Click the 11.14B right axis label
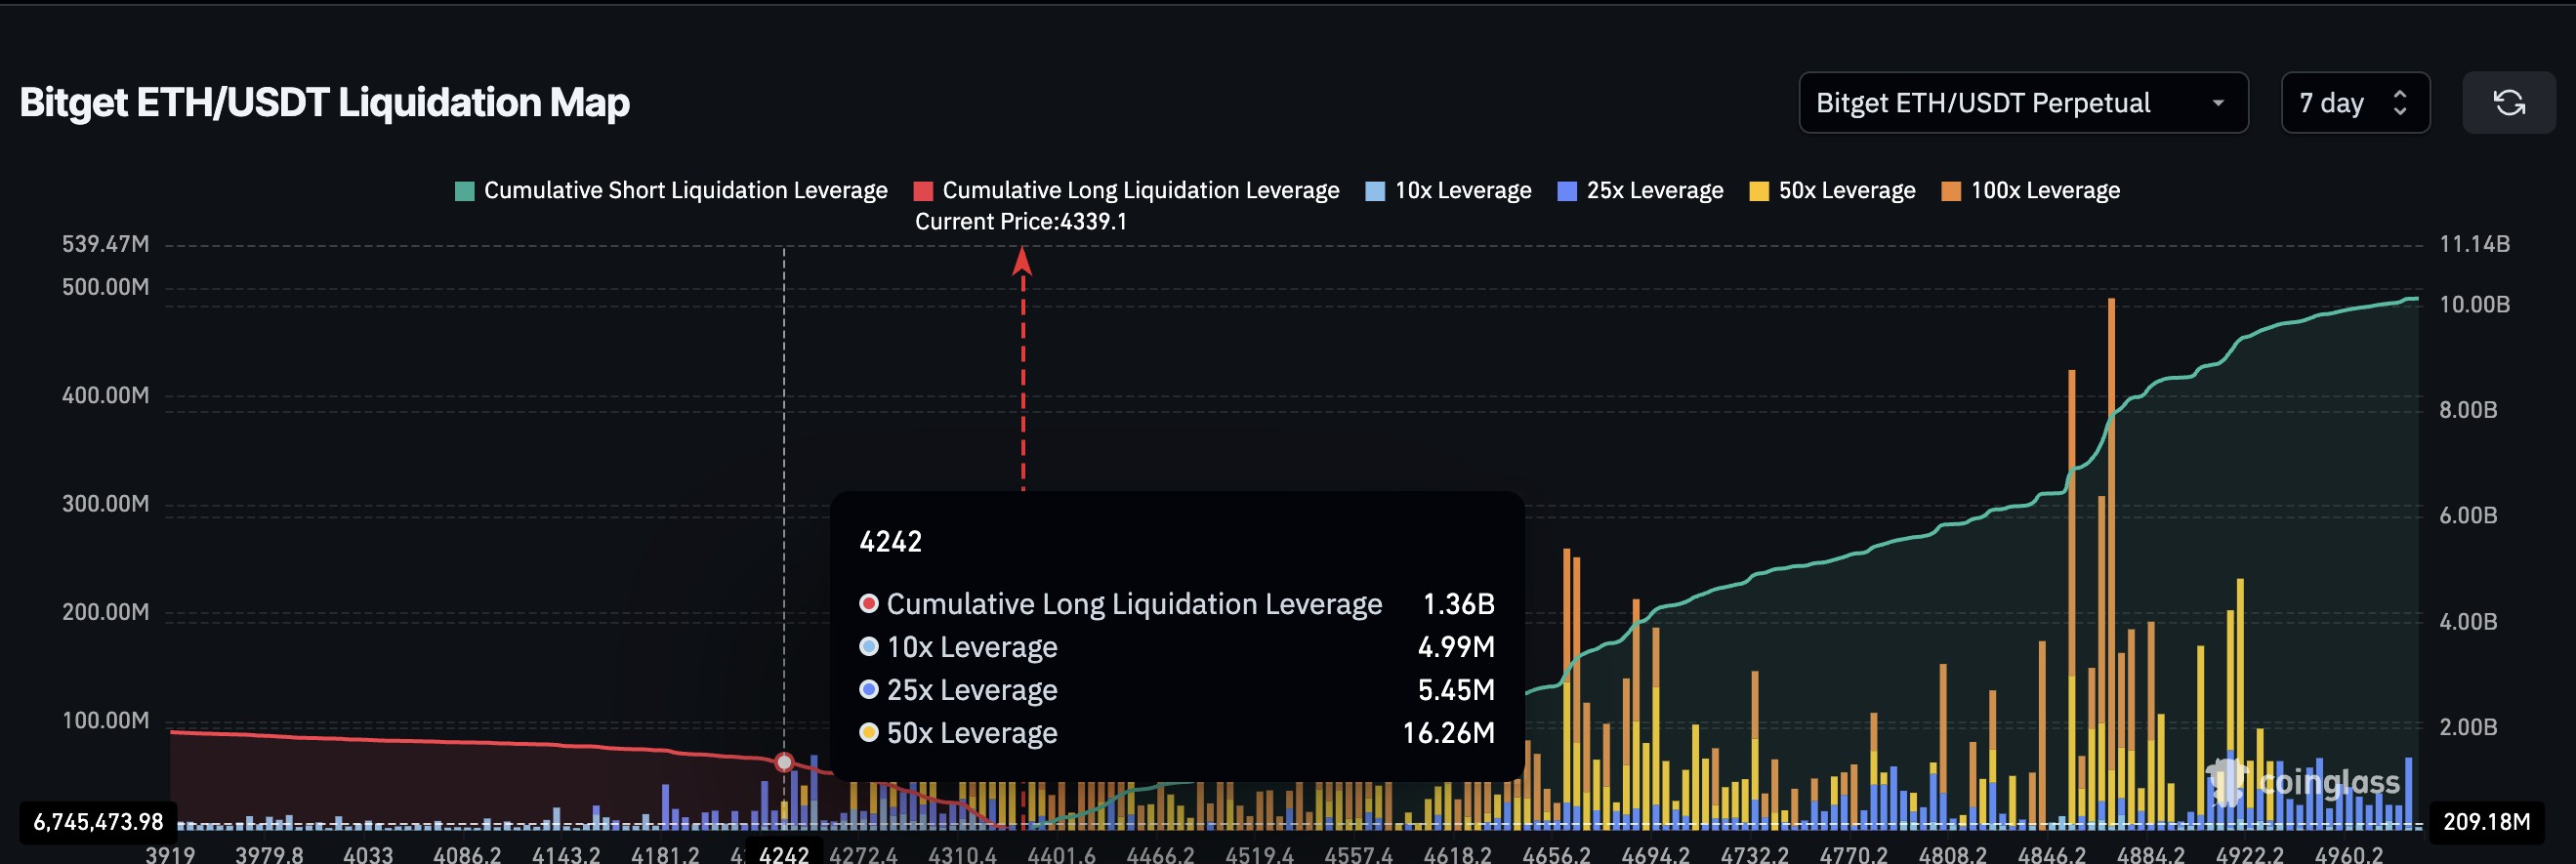 click(2474, 244)
